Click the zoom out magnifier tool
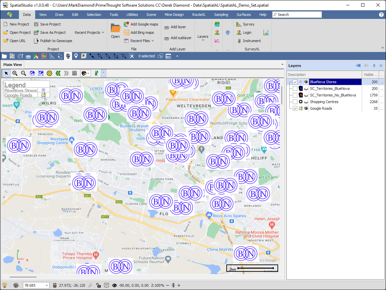The width and height of the screenshot is (386, 290). [x=24, y=73]
